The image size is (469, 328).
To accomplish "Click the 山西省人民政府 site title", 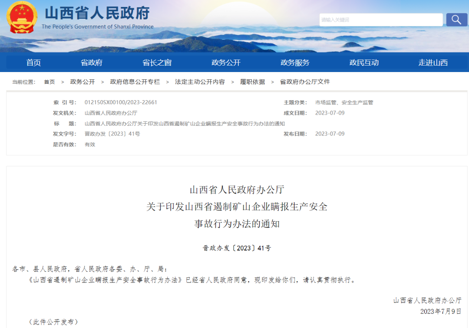I will pyautogui.click(x=97, y=13).
